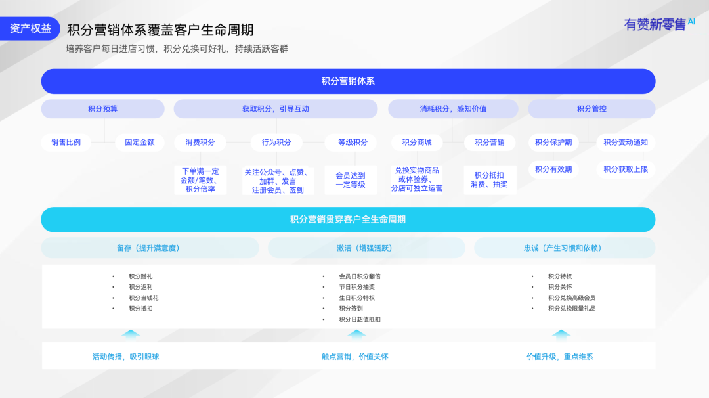The image size is (709, 398).
Task: Select the 兑换实物商品或体验券 description box
Action: (417, 179)
